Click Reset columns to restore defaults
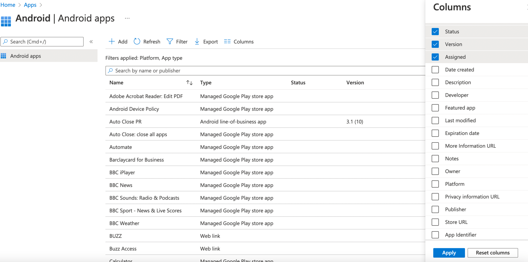 point(493,253)
